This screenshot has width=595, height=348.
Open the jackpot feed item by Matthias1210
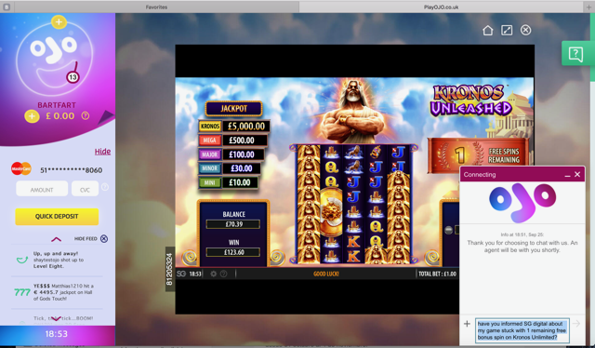[57, 292]
